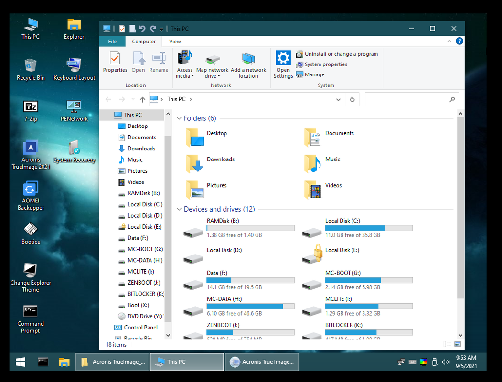Select Documents folder in main pane

point(329,137)
